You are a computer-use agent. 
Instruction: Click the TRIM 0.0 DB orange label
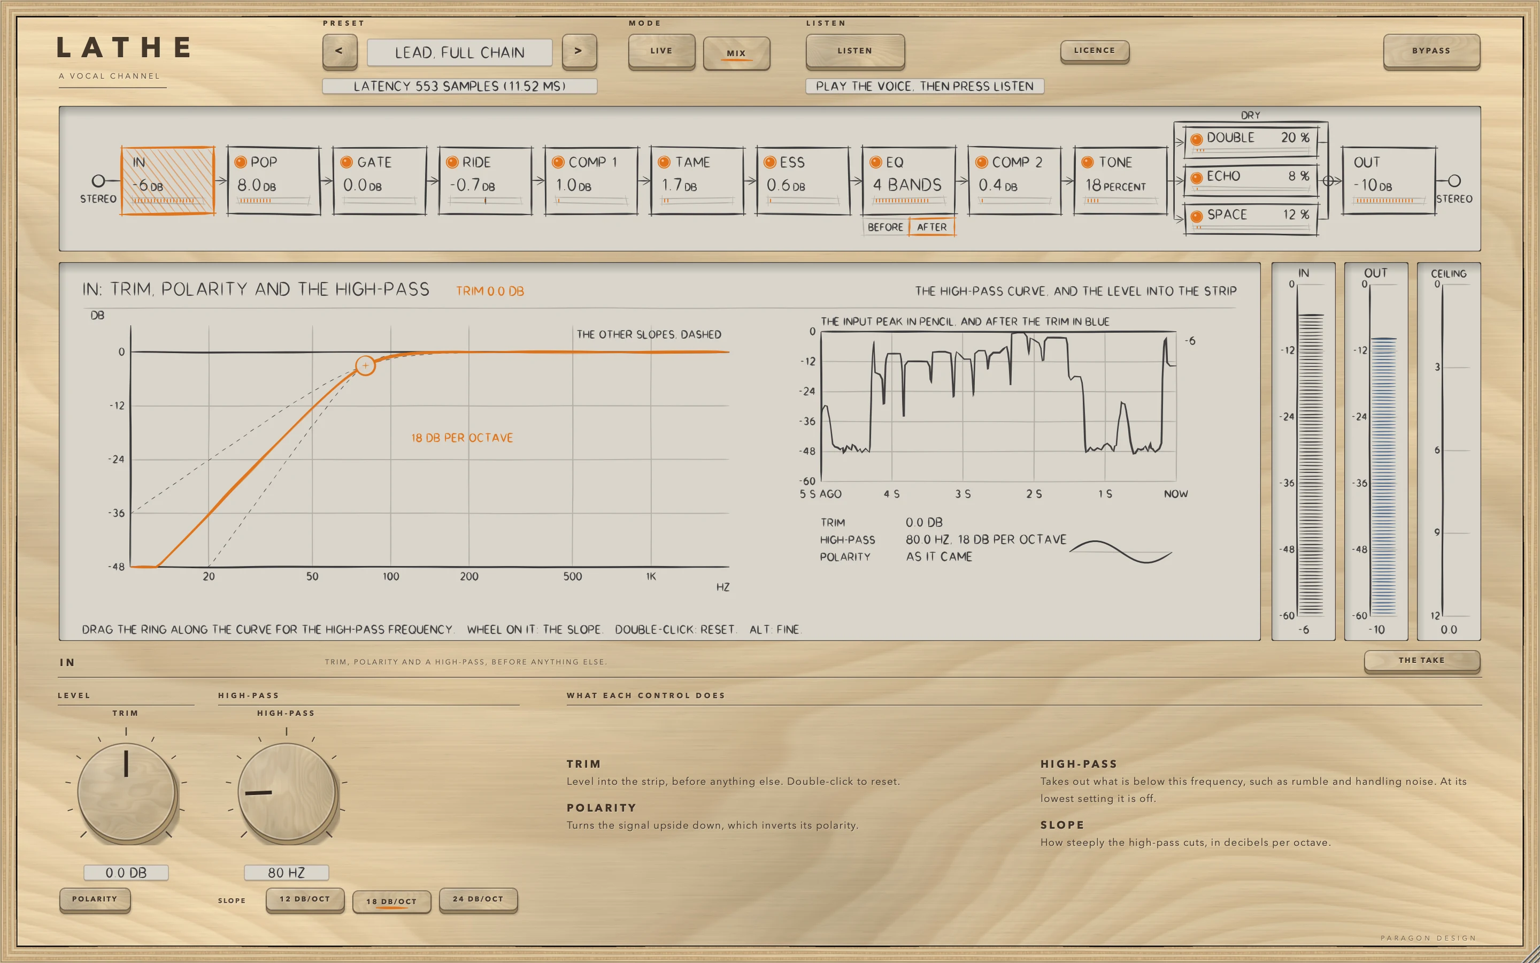pos(490,291)
